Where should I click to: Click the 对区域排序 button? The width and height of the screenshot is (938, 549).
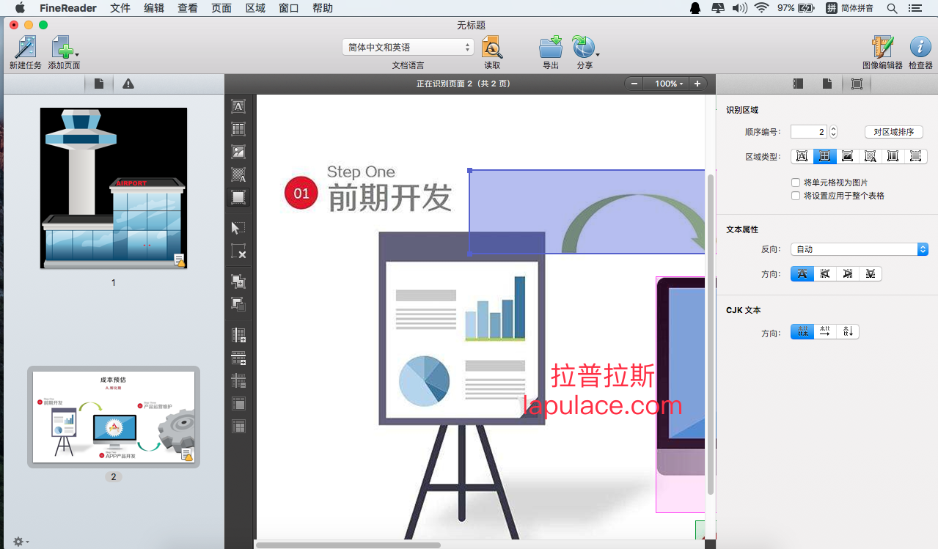click(x=894, y=131)
